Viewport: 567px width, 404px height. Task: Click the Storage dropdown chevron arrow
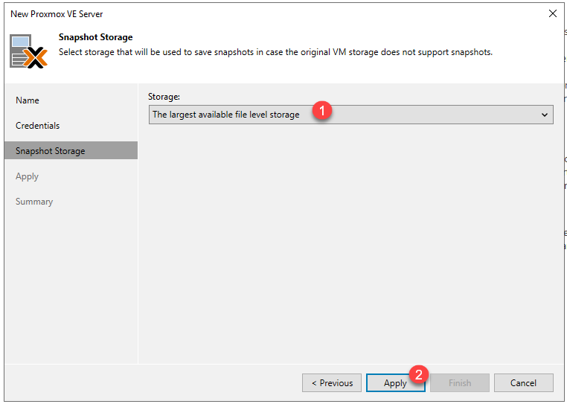click(x=544, y=115)
